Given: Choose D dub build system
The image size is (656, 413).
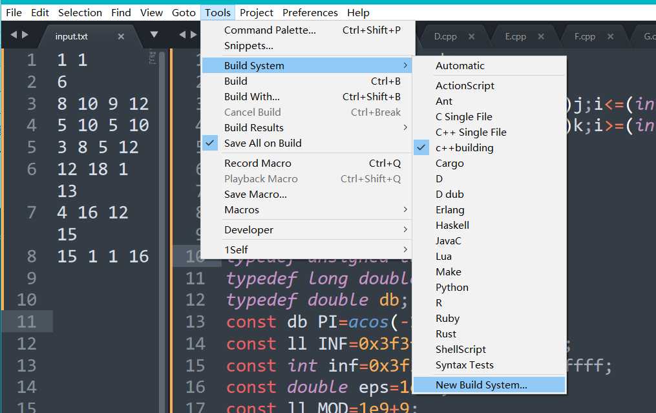Looking at the screenshot, I should pyautogui.click(x=489, y=194).
